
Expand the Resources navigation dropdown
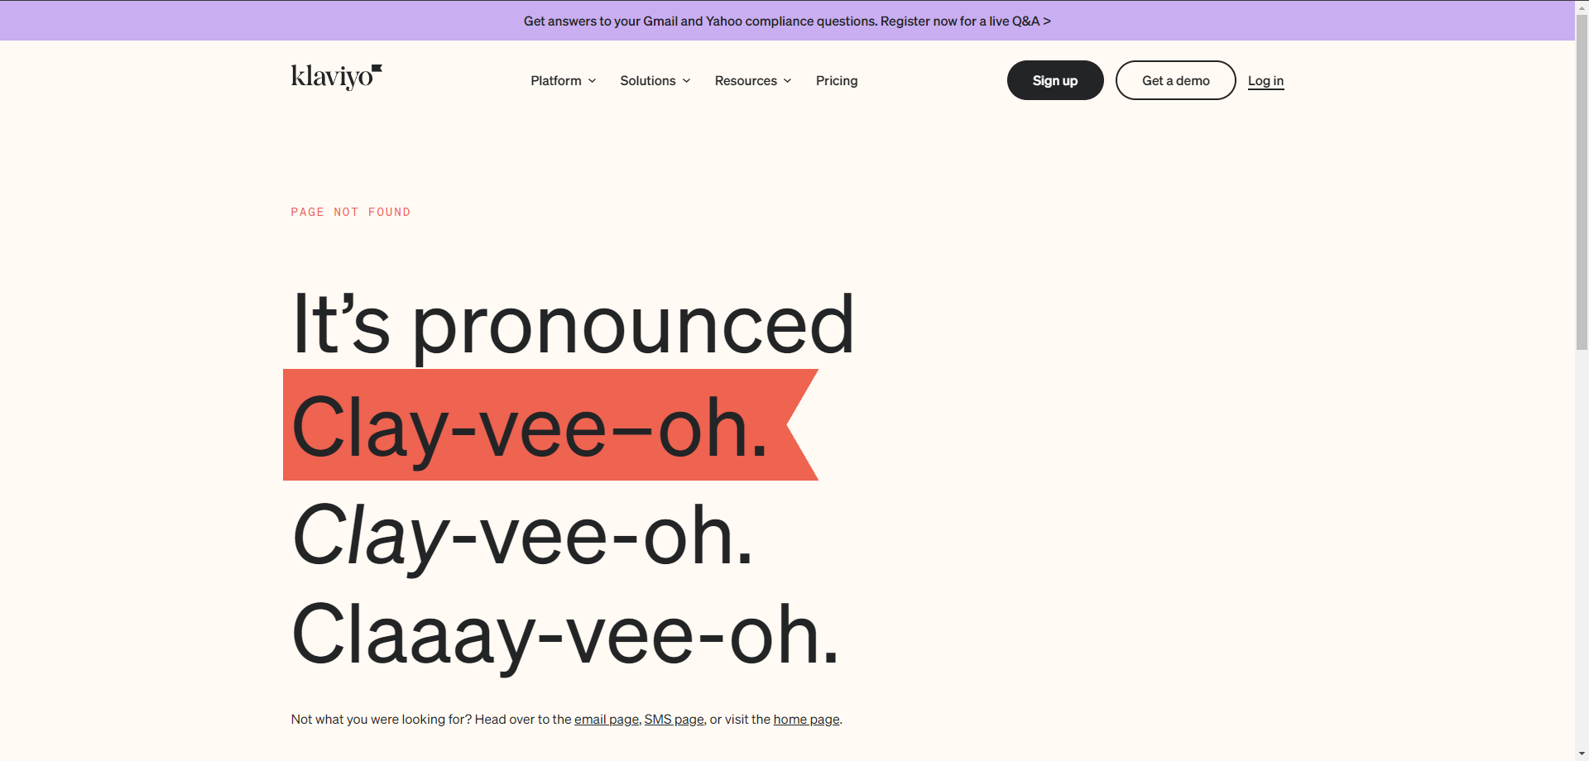pyautogui.click(x=752, y=80)
